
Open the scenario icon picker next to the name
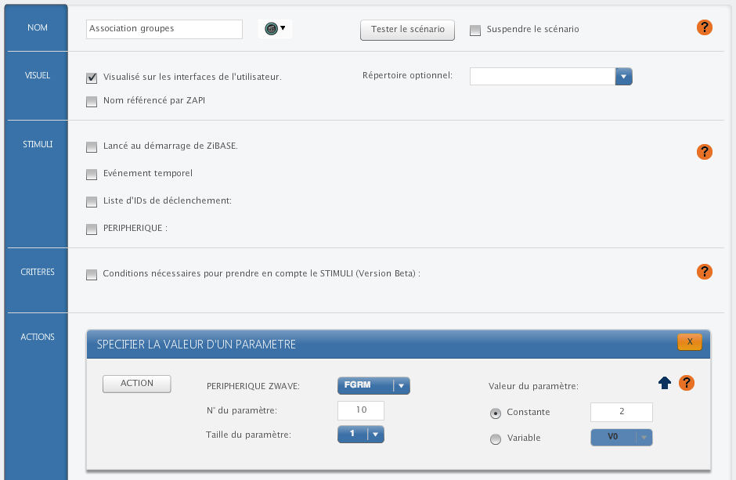click(274, 29)
